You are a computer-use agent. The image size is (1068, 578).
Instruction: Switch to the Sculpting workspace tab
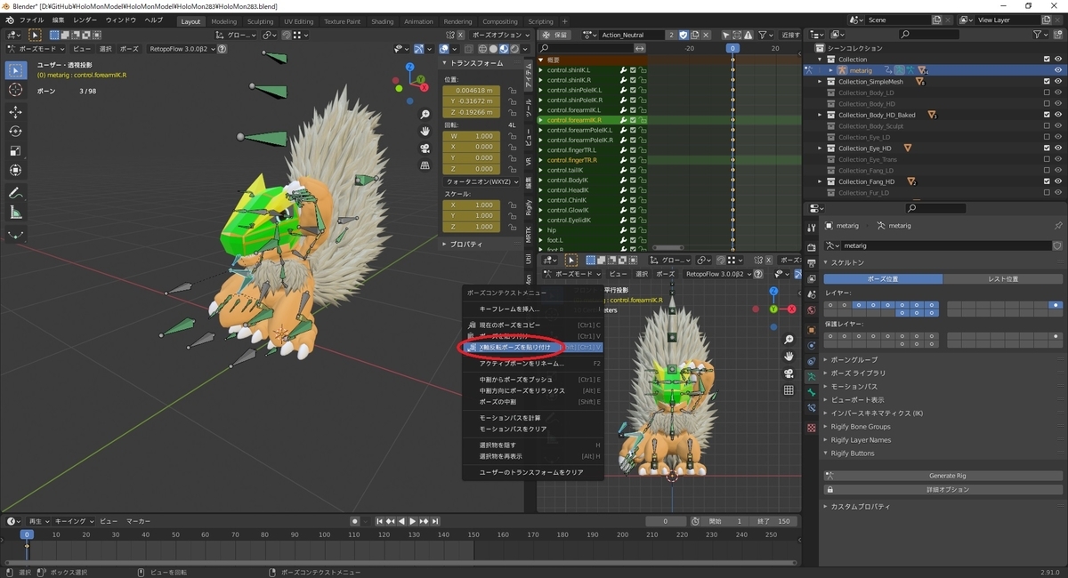(260, 21)
